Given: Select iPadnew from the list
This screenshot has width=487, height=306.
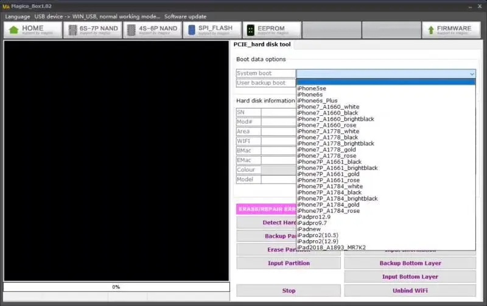Looking at the screenshot, I should point(386,229).
